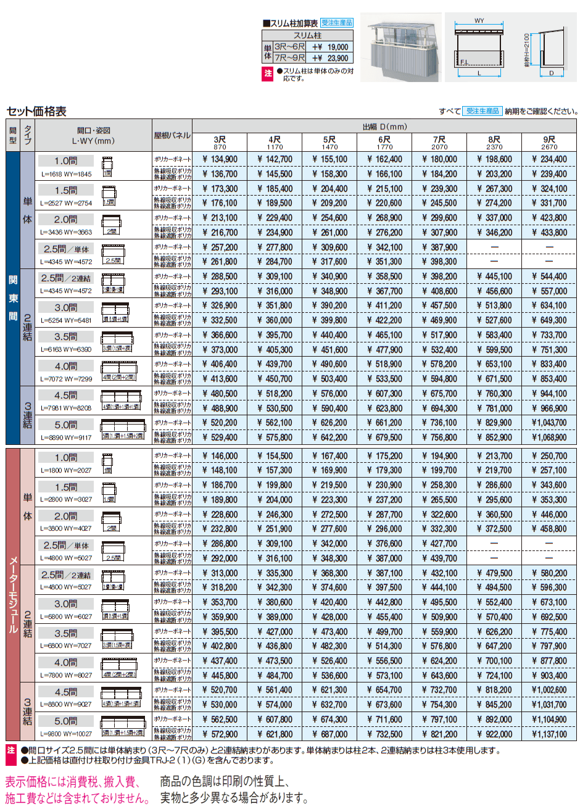Screen dimensions: 588x809
Task: Click the front-view WY and L dimension diagram
Action: coord(479,48)
